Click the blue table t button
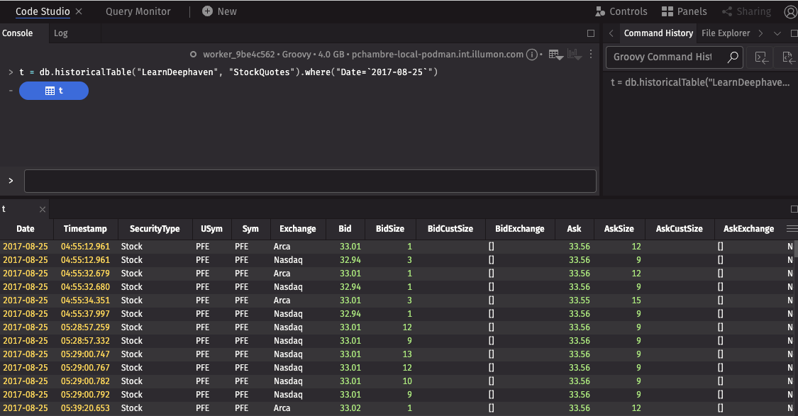 pos(54,91)
